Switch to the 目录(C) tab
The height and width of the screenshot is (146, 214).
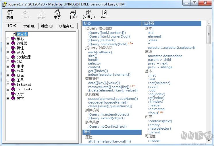click(x=11, y=26)
